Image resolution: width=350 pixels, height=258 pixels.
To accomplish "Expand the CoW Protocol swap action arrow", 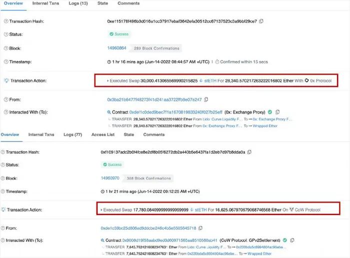I will click(x=101, y=210).
